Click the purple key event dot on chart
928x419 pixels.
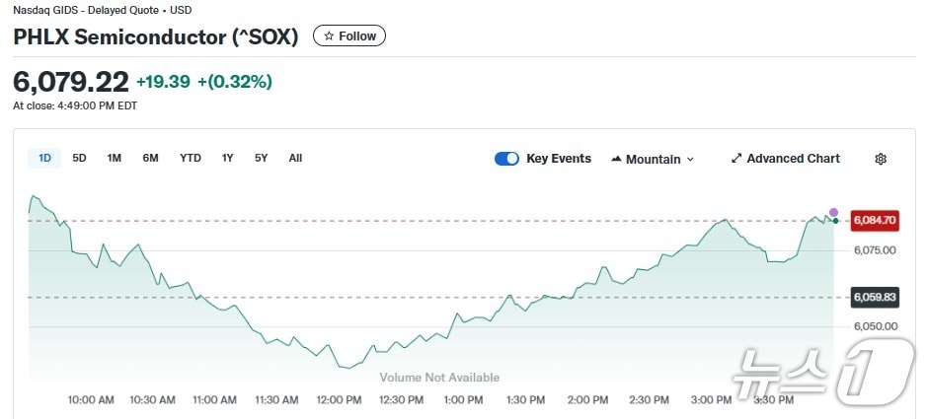(833, 212)
